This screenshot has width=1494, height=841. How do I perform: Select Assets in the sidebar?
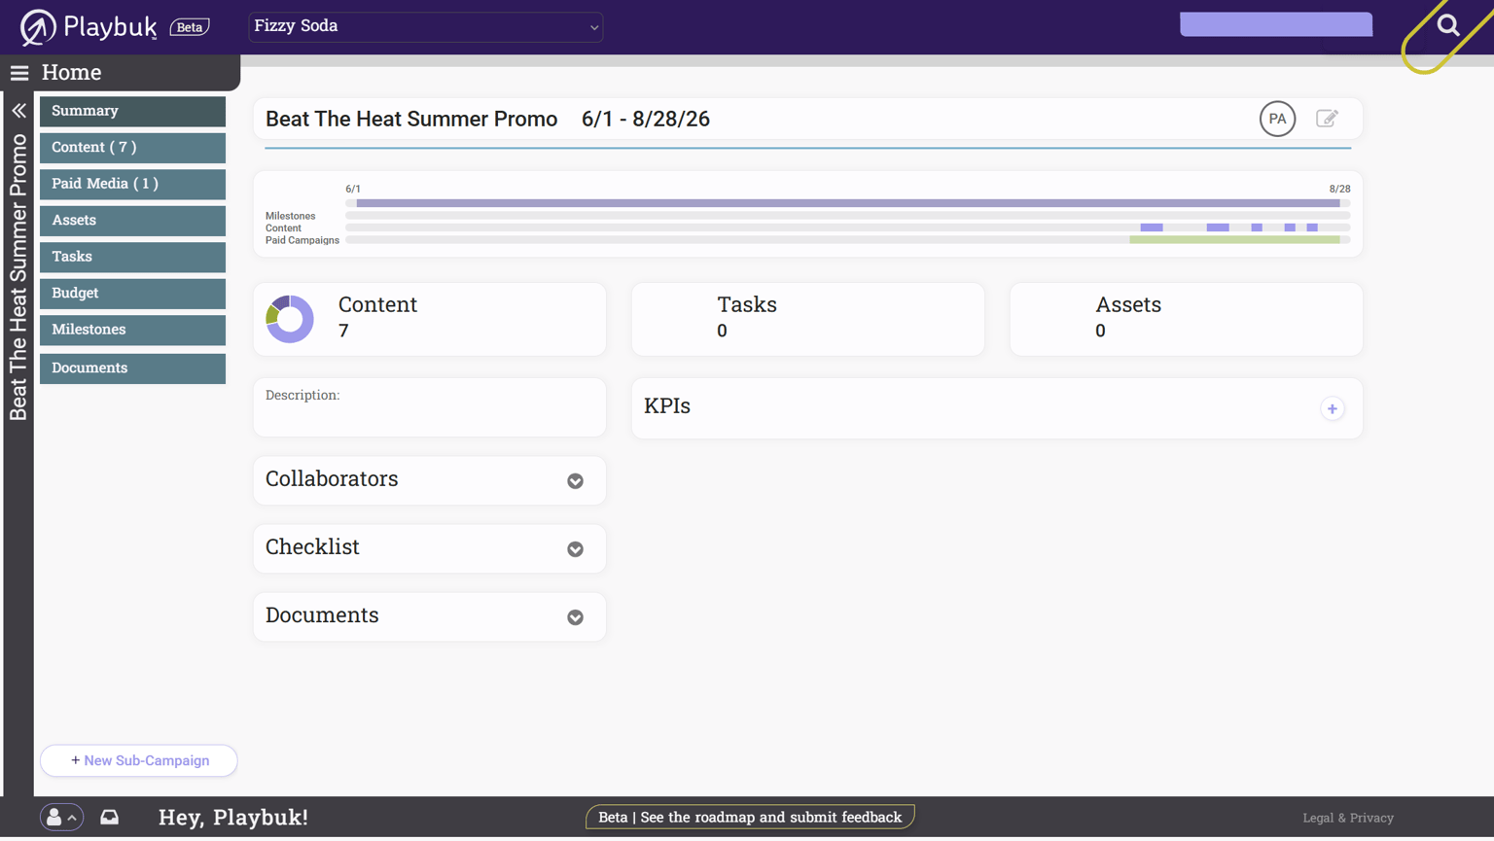(132, 221)
